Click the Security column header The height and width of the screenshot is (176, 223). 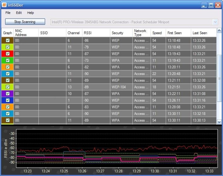(118, 33)
